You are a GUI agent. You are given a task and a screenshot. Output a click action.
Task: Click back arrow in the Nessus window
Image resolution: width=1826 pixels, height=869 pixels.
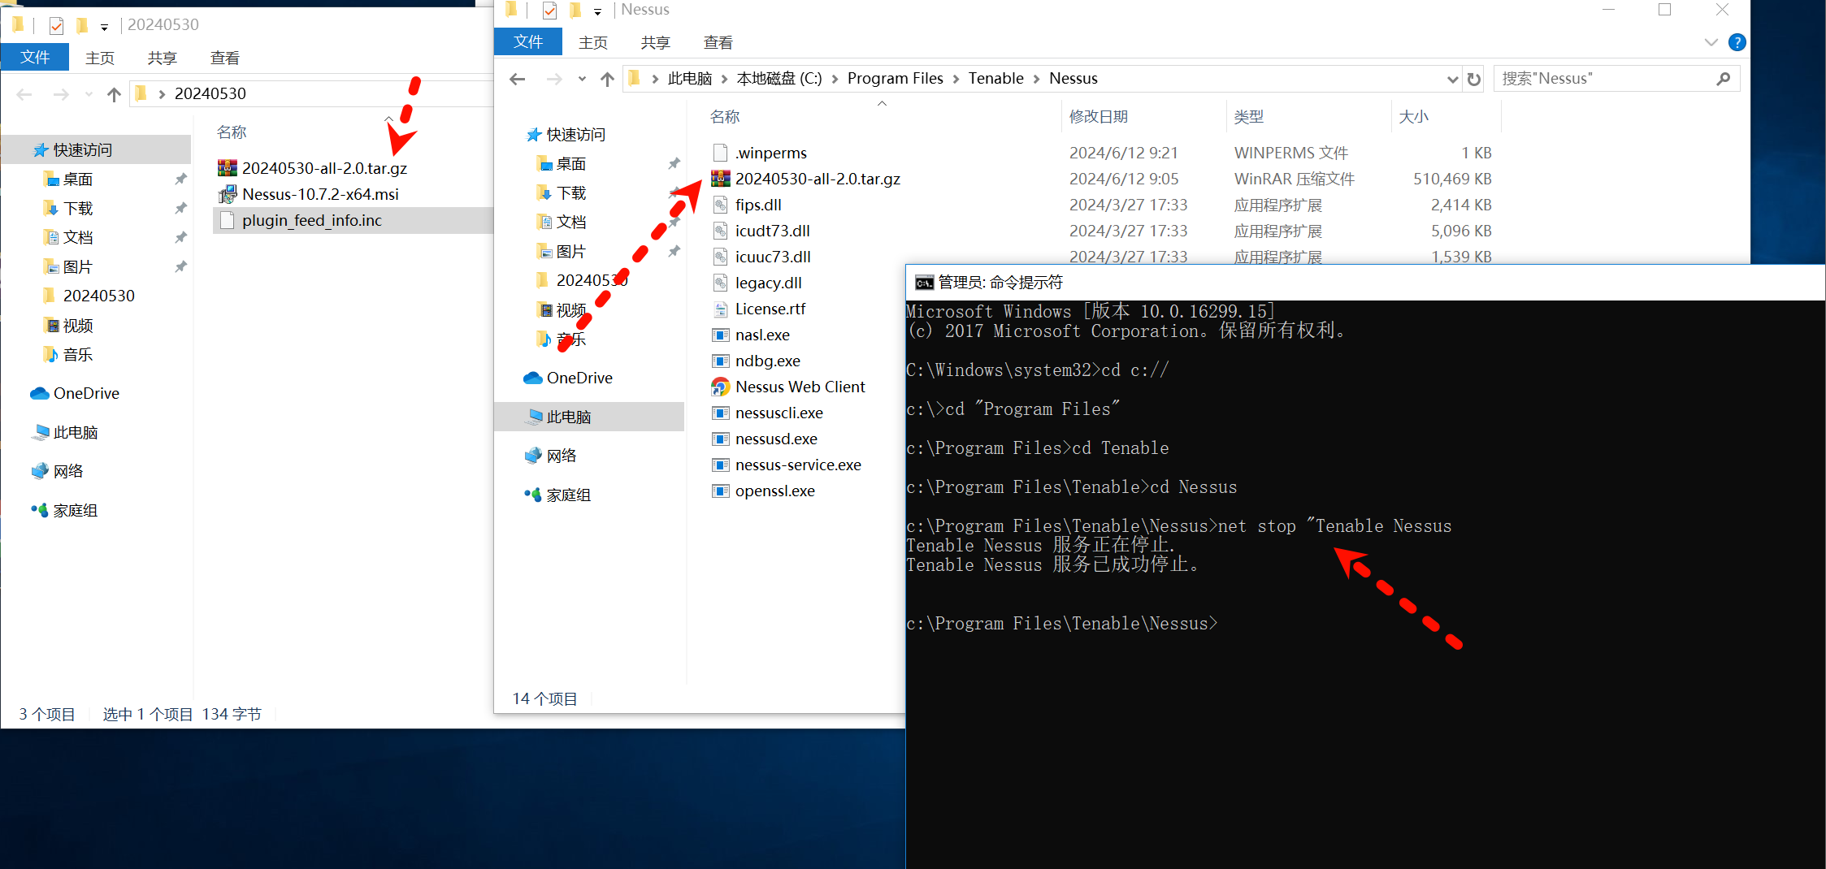tap(517, 79)
